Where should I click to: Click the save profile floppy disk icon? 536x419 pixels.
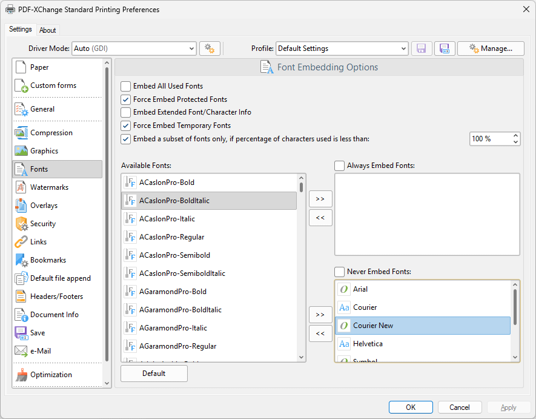tap(422, 49)
